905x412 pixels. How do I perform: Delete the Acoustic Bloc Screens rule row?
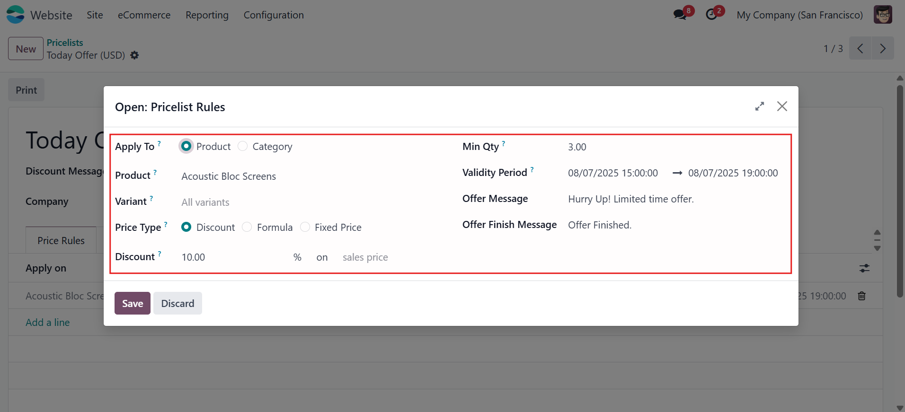862,296
